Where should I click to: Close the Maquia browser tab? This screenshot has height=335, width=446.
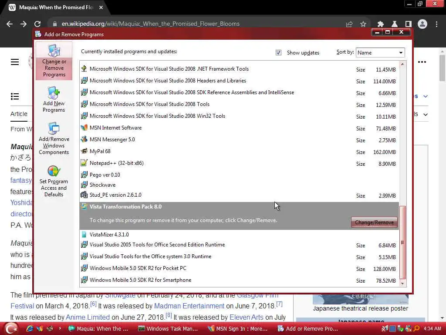(101, 7)
